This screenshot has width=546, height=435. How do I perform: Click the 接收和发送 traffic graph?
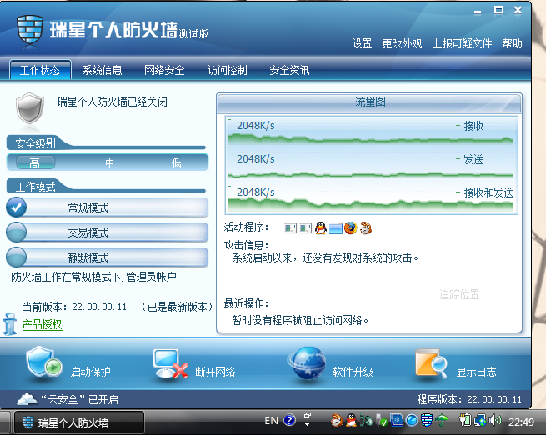[372, 198]
